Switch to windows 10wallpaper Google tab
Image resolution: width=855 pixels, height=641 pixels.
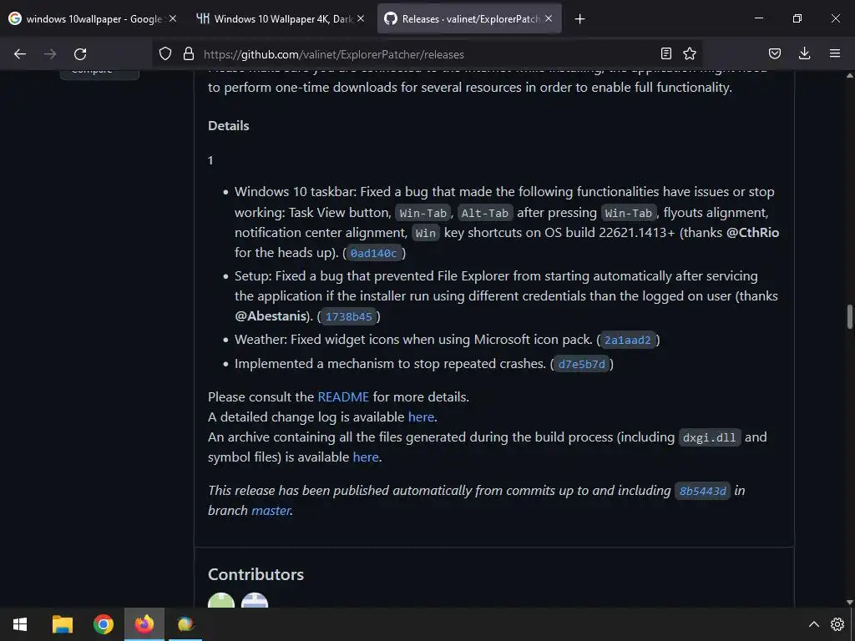pyautogui.click(x=93, y=18)
